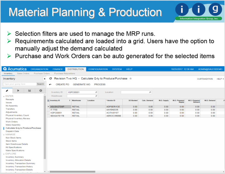Open Inventory Transaction History link
This screenshot has height=174, width=225.
(19, 167)
